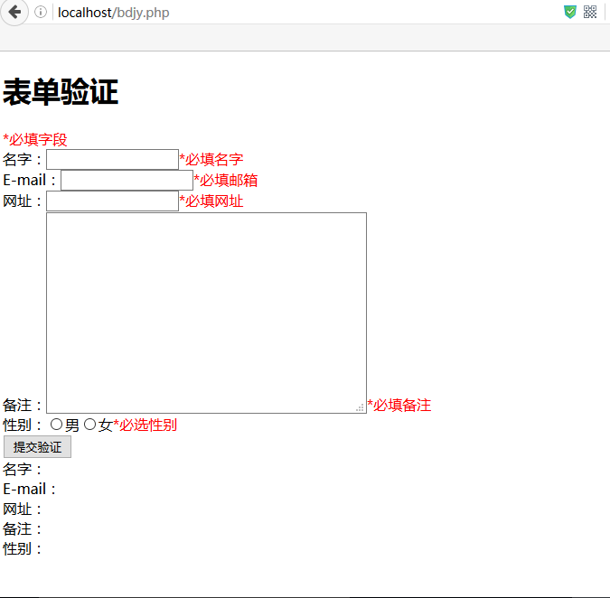Focus the E-mail text input

click(x=127, y=181)
